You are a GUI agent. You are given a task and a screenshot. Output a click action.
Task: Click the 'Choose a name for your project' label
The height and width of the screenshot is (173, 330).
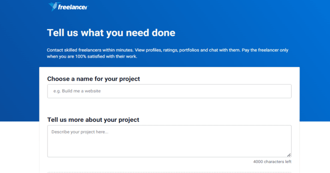coord(93,79)
